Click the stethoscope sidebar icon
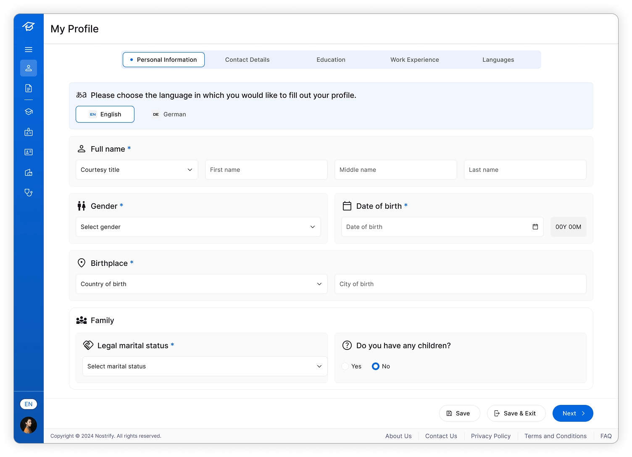632x457 pixels. [x=29, y=192]
